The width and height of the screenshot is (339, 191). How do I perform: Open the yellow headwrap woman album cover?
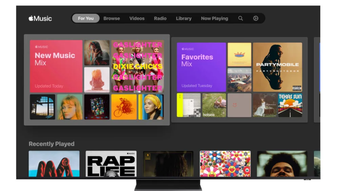[x=151, y=107]
